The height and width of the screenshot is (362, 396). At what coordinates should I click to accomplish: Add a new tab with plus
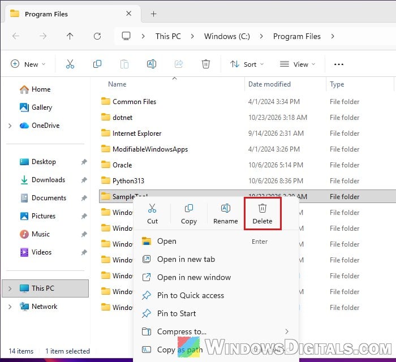tap(153, 14)
